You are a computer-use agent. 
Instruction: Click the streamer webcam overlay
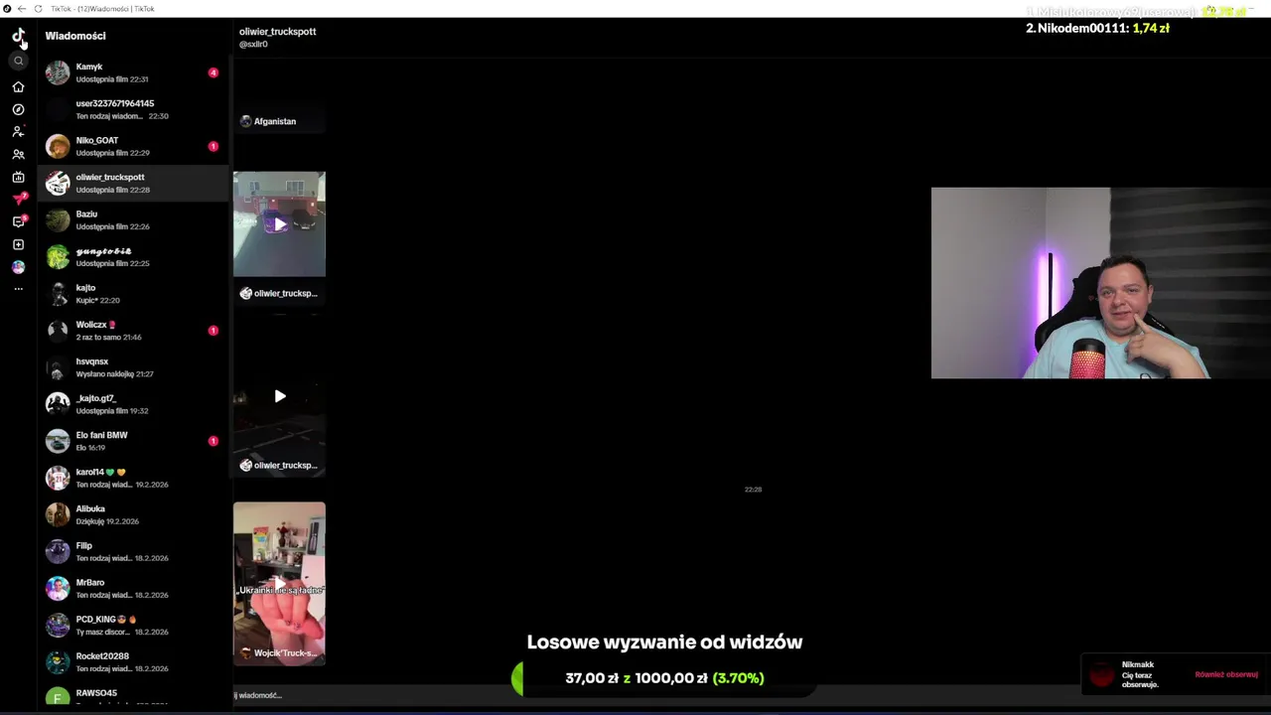coord(1101,283)
